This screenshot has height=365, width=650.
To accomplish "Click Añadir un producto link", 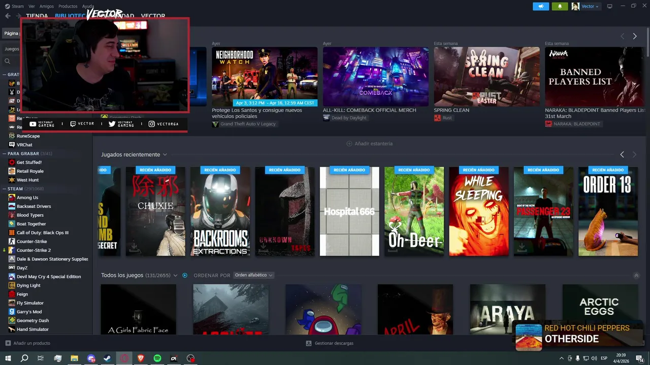I will tap(32, 343).
